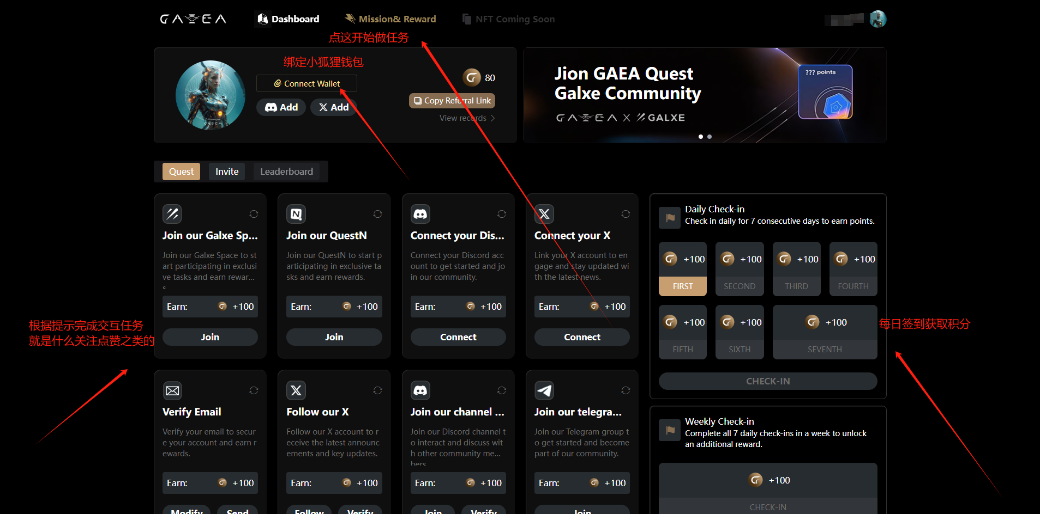Click Join on the Galxe Space card
The image size is (1040, 514).
click(x=210, y=337)
